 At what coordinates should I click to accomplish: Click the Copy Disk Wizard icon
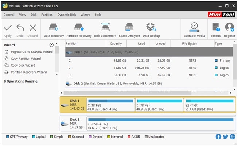pyautogui.click(x=6, y=65)
